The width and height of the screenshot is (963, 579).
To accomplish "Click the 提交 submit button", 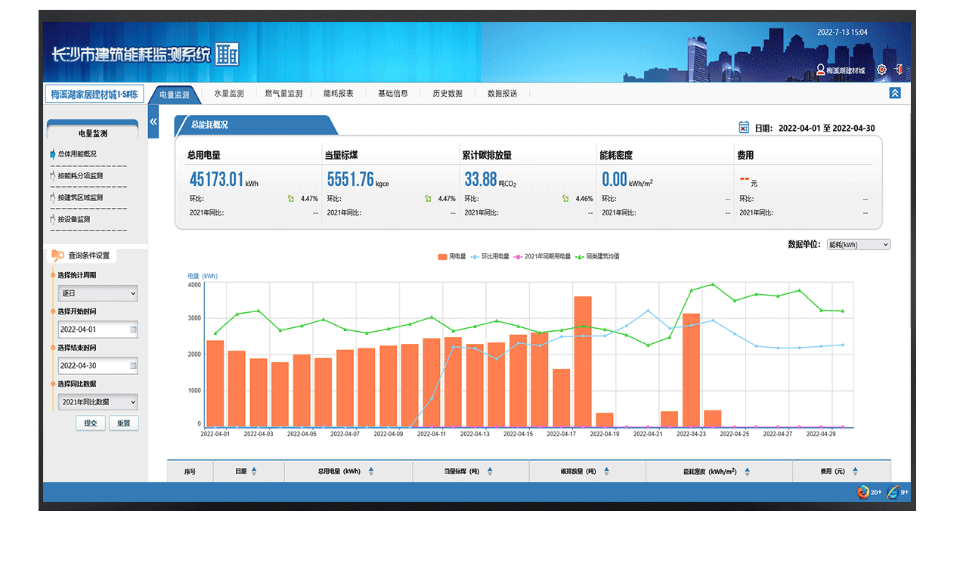I will coord(90,423).
